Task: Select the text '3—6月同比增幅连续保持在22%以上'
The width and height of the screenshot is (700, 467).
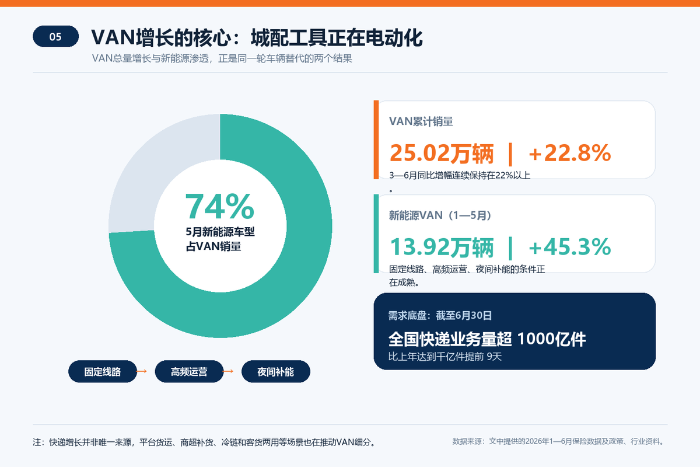Action: tap(460, 176)
